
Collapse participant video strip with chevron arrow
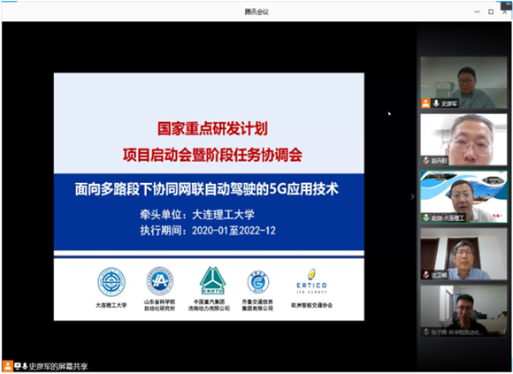click(x=412, y=196)
